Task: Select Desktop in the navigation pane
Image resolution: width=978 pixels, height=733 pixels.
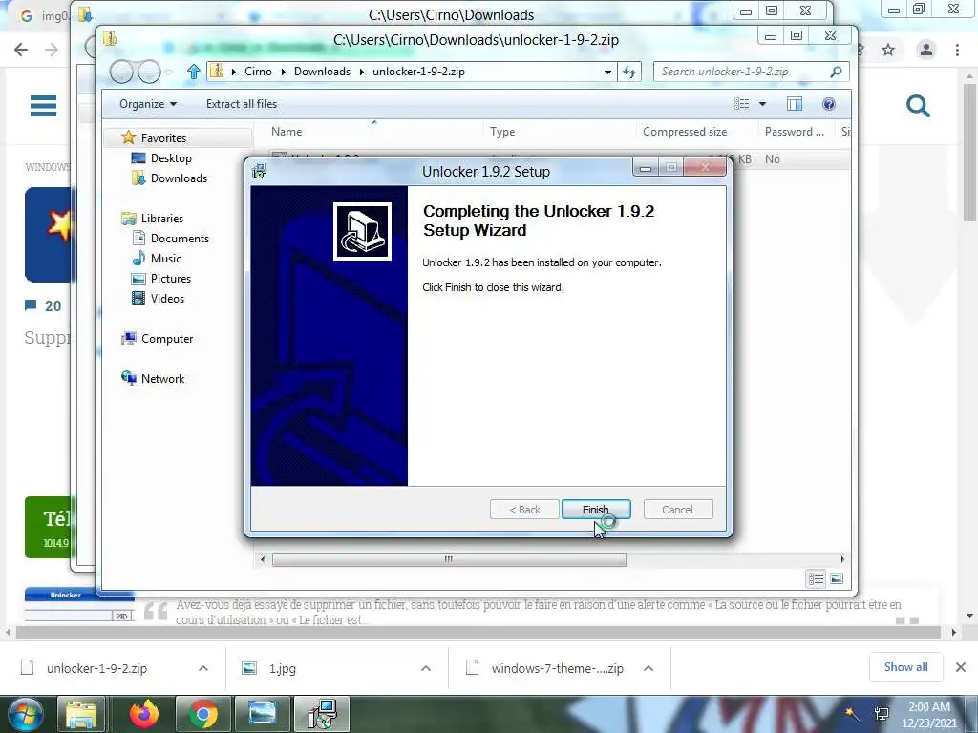Action: (x=171, y=158)
